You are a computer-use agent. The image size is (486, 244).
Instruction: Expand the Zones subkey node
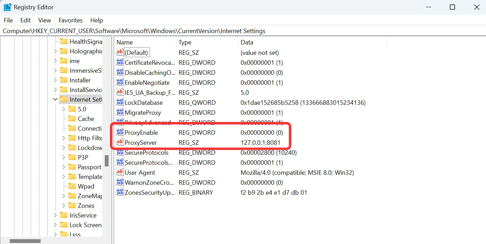[x=63, y=206]
